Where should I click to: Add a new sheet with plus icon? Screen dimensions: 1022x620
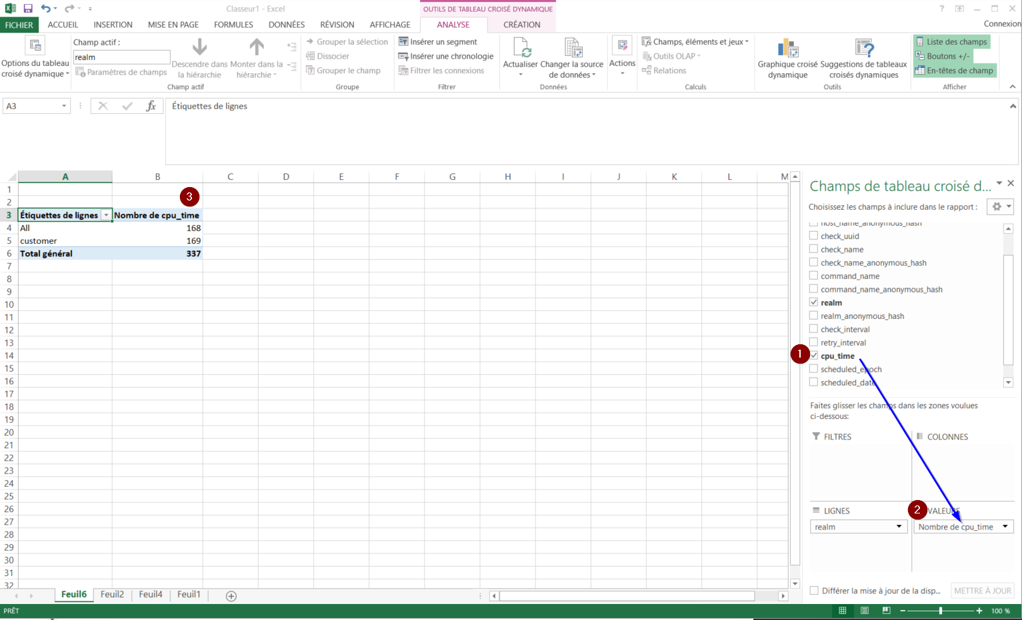[x=231, y=596]
